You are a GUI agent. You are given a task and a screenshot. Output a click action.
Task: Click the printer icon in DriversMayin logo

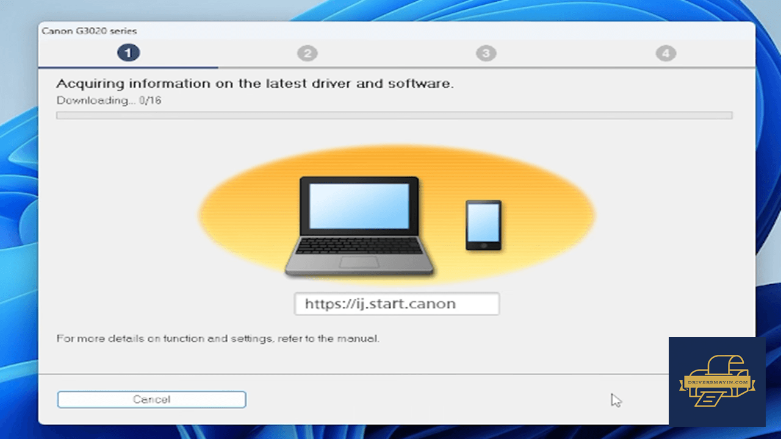click(717, 382)
